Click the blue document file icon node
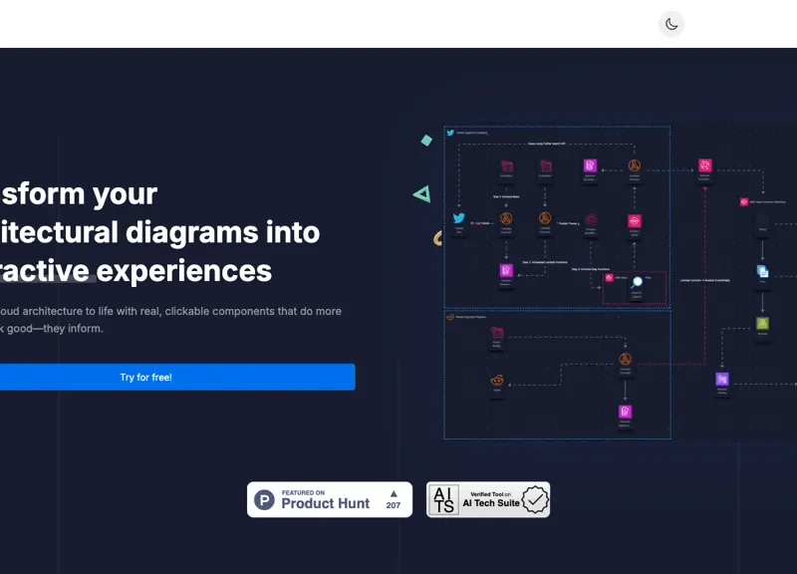Image resolution: width=797 pixels, height=574 pixels. [x=762, y=271]
